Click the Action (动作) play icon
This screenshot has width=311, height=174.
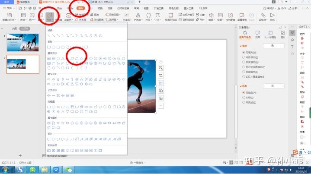(x=273, y=15)
